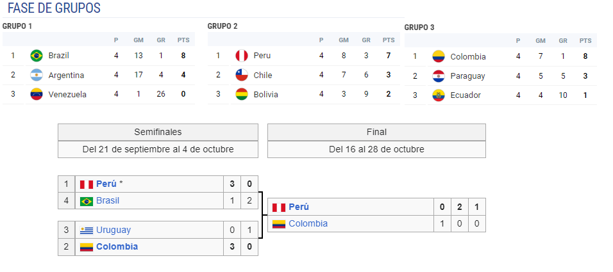
Task: Open the bold Colombia link in semifinals
Action: coord(117,246)
